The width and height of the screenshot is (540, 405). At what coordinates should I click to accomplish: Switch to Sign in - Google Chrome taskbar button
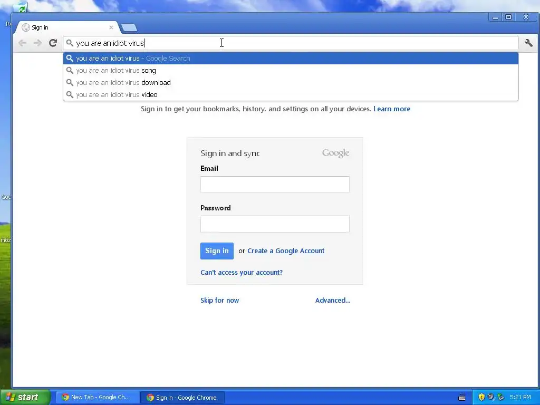[183, 397]
